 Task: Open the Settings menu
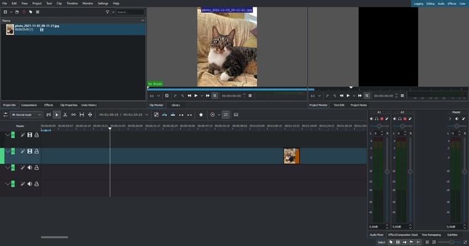point(103,3)
